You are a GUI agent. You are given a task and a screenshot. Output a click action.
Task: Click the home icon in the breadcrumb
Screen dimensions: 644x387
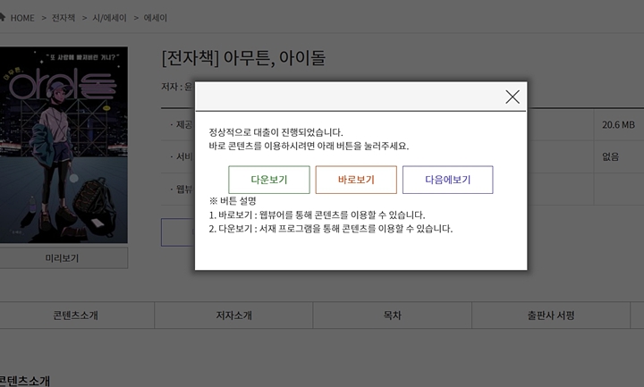2,17
